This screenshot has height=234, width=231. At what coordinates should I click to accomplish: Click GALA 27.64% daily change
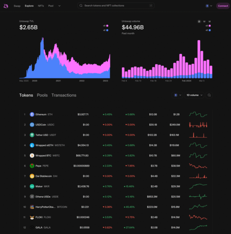click(x=129, y=227)
